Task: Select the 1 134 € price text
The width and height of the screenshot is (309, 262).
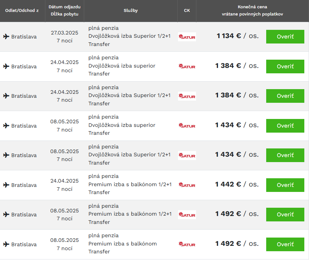Action: click(x=229, y=36)
